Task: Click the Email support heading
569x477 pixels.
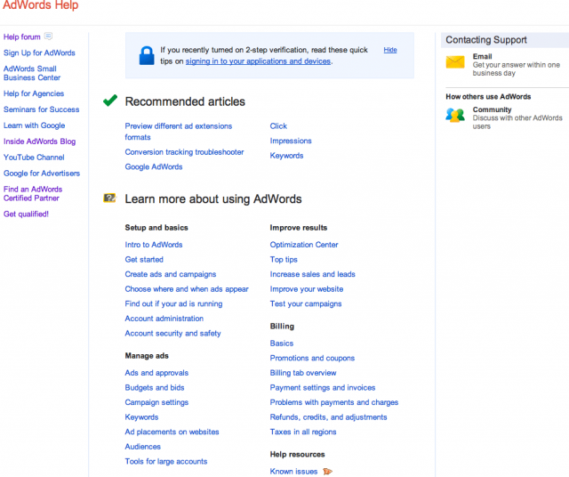Action: [x=482, y=56]
